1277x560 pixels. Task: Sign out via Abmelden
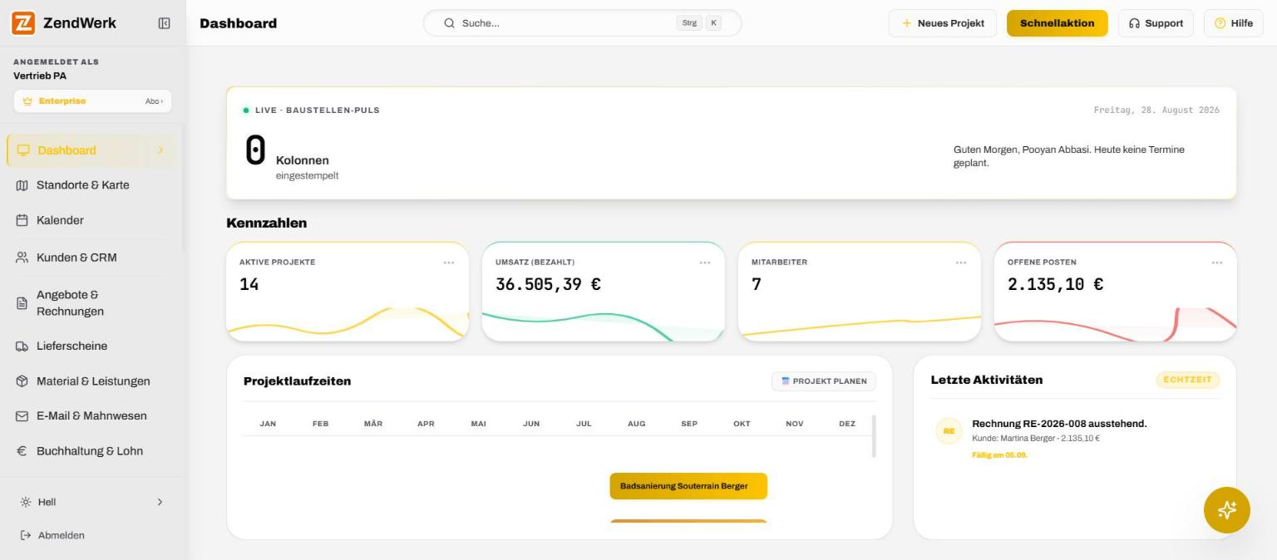(x=91, y=535)
